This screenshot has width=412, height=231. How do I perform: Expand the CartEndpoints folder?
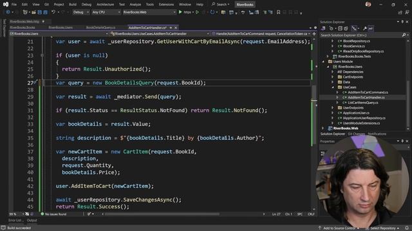pos(333,77)
